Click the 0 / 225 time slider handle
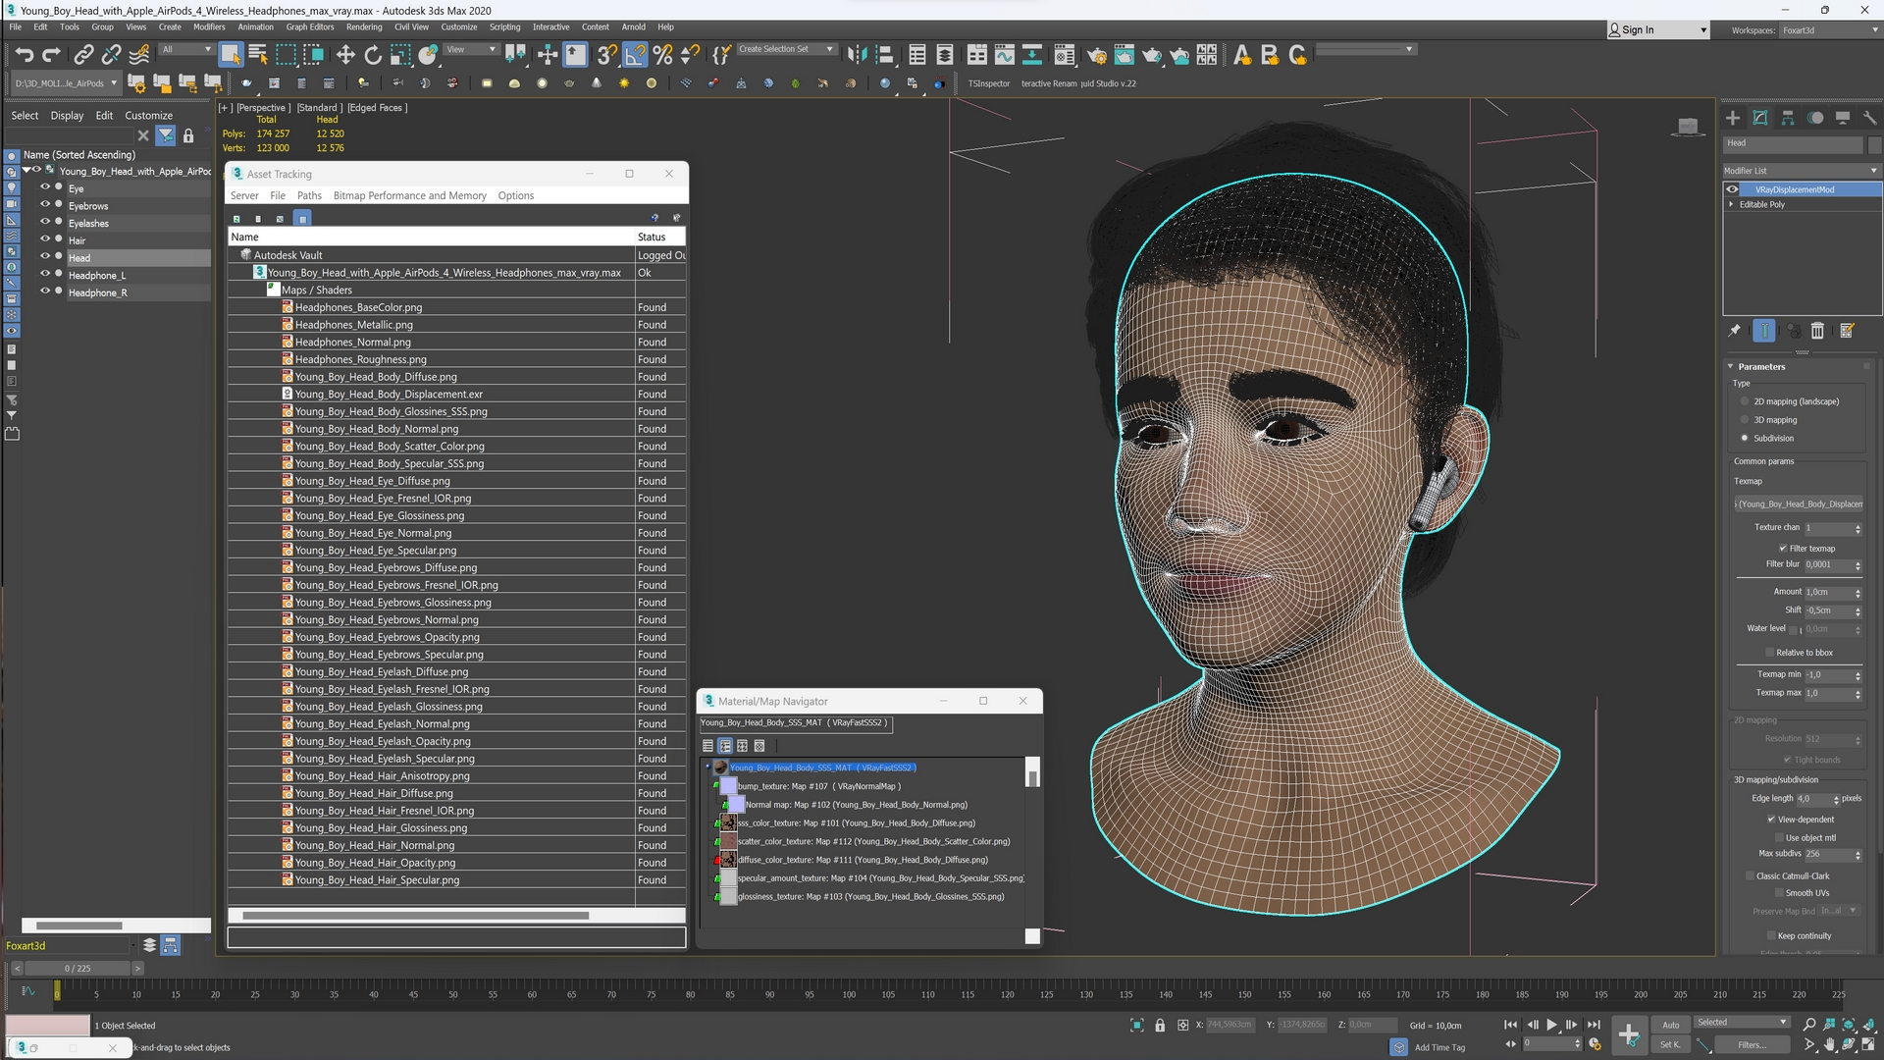Image resolution: width=1884 pixels, height=1060 pixels. (78, 969)
